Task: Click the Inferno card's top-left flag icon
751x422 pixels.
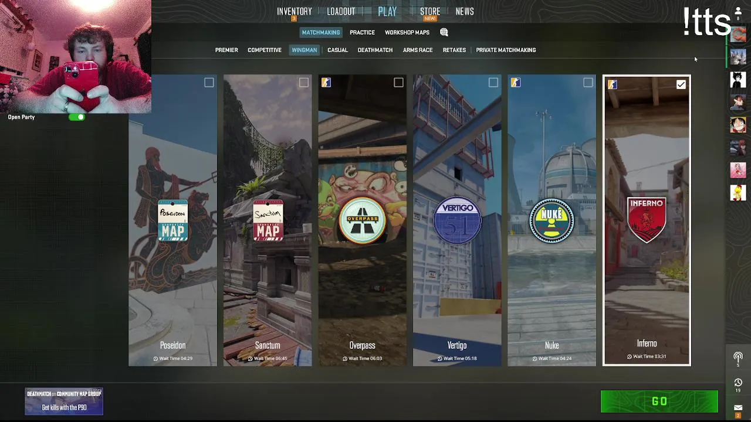Action: pos(613,84)
